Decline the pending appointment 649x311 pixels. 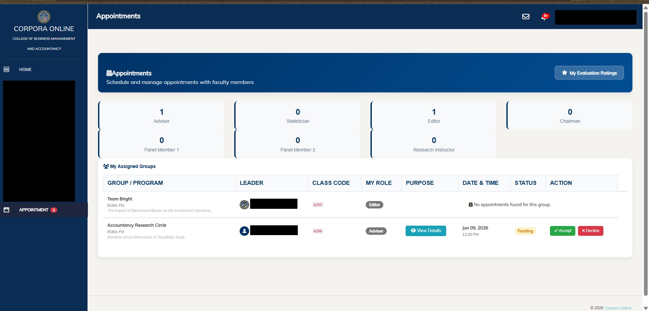pos(591,231)
